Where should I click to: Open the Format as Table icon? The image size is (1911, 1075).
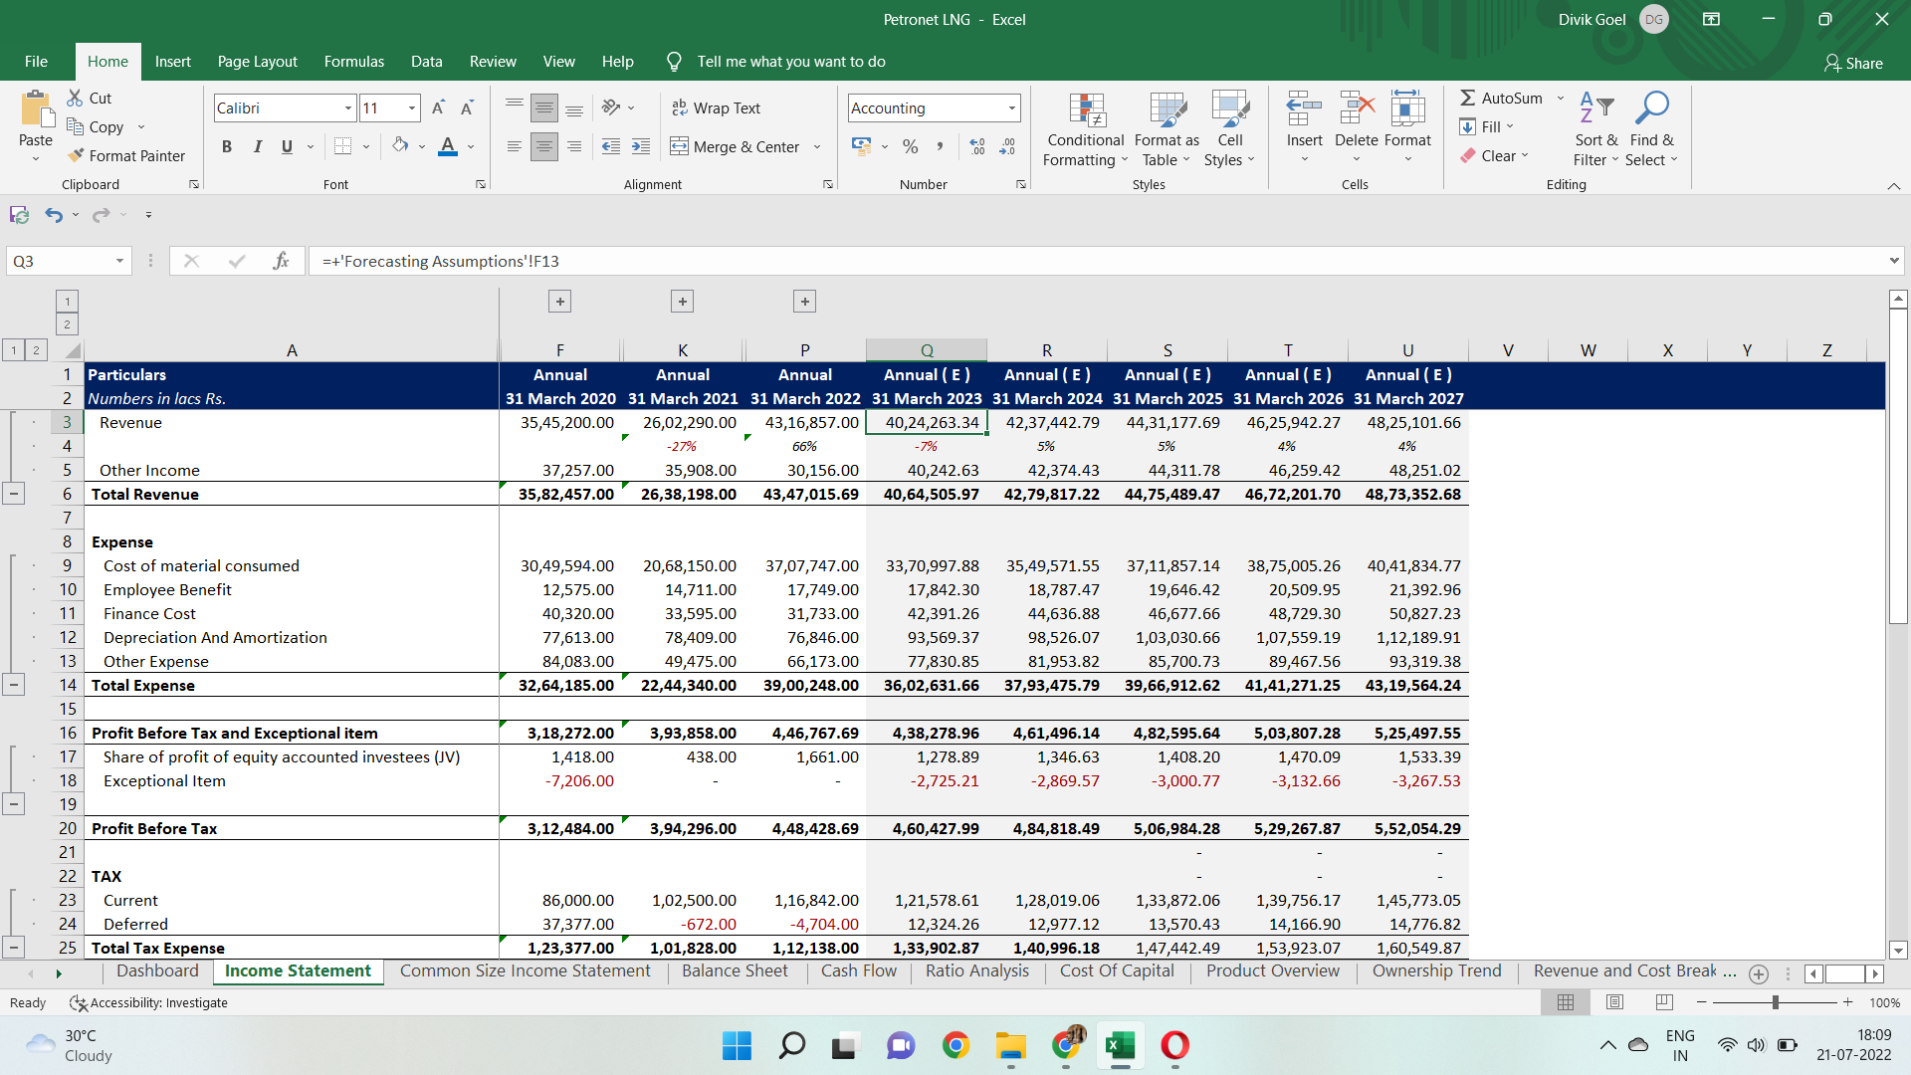tap(1167, 110)
